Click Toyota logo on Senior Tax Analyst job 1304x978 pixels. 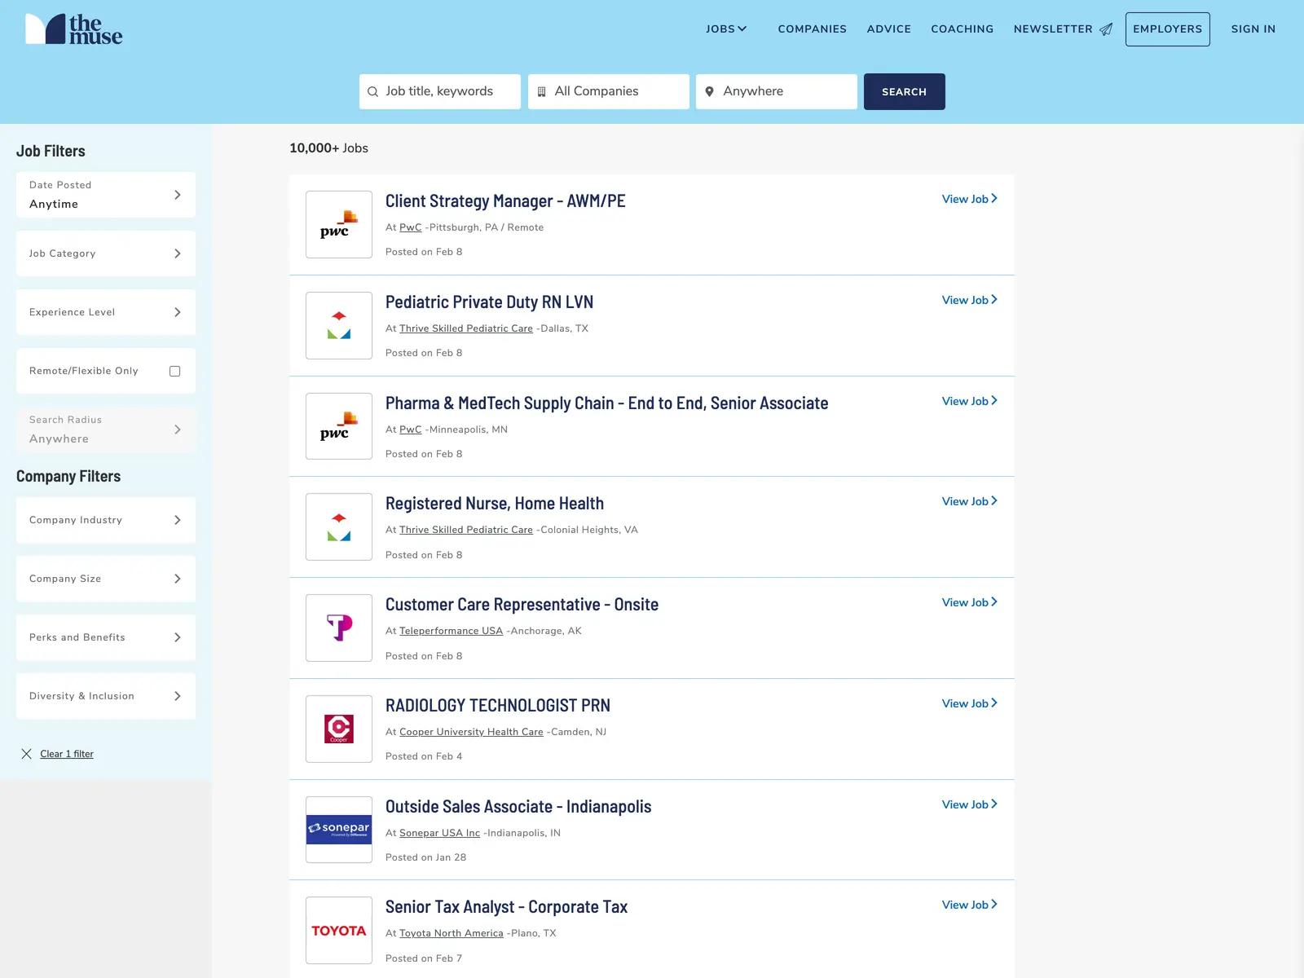[x=339, y=931]
